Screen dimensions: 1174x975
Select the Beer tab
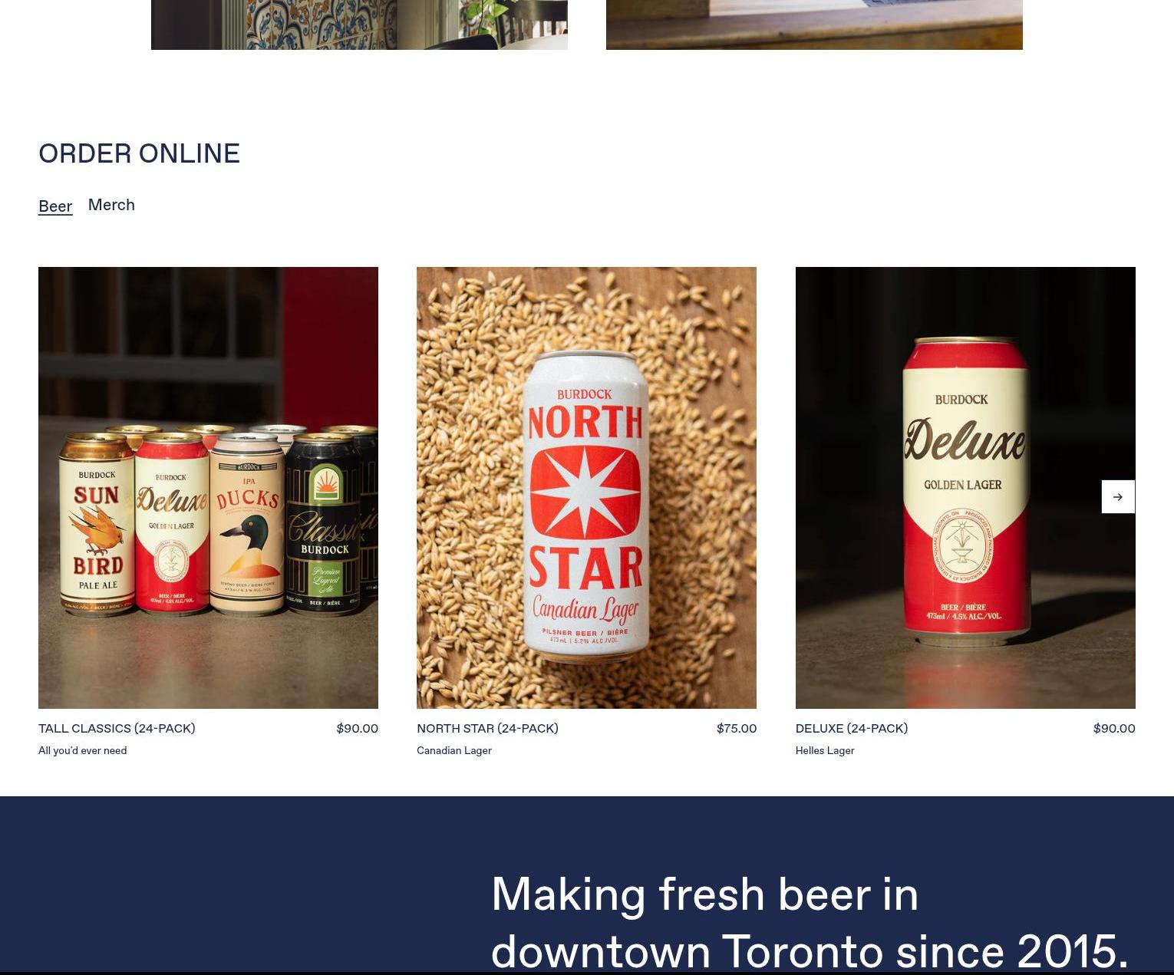coord(55,206)
